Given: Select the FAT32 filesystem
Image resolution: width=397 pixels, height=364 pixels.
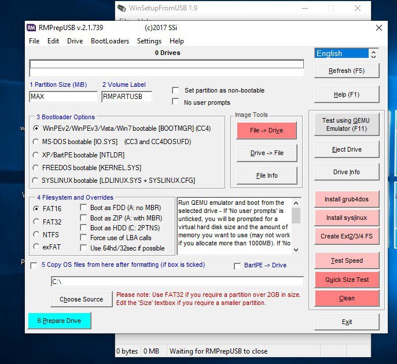Looking at the screenshot, I should pos(36,222).
